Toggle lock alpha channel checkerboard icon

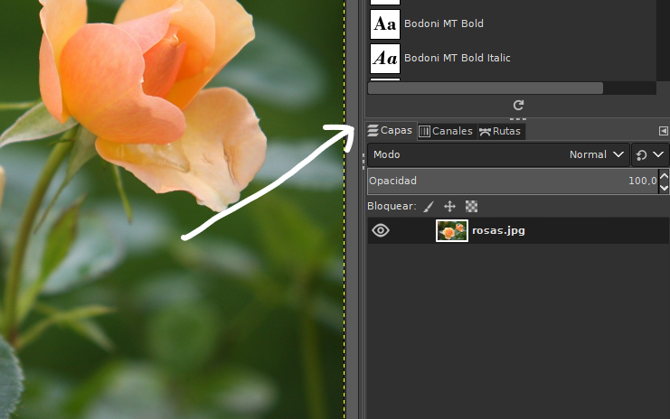pyautogui.click(x=471, y=206)
